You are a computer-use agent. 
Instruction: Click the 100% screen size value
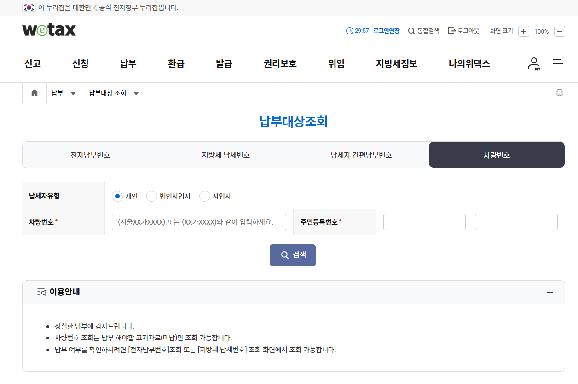tap(541, 32)
